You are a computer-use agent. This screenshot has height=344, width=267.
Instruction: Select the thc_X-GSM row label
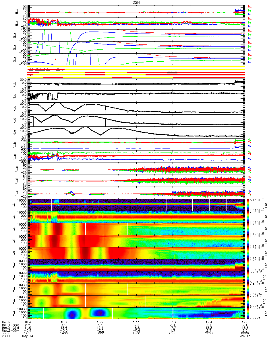click(x=10, y=325)
